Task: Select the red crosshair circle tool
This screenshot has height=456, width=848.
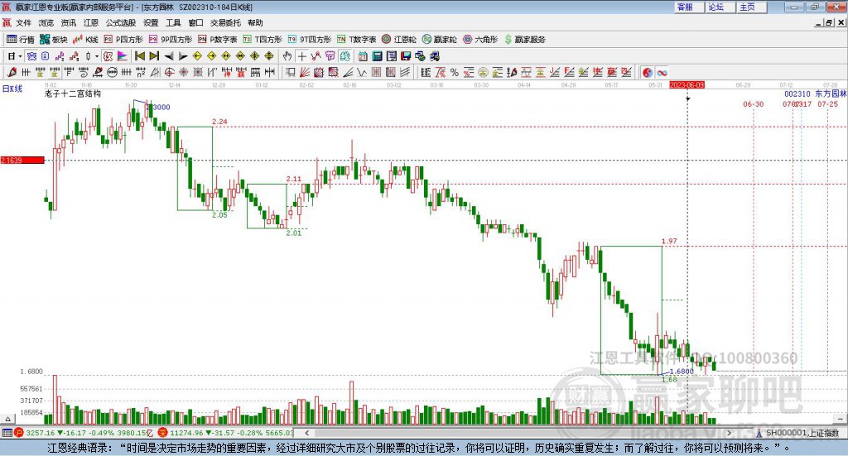Action: (169, 72)
